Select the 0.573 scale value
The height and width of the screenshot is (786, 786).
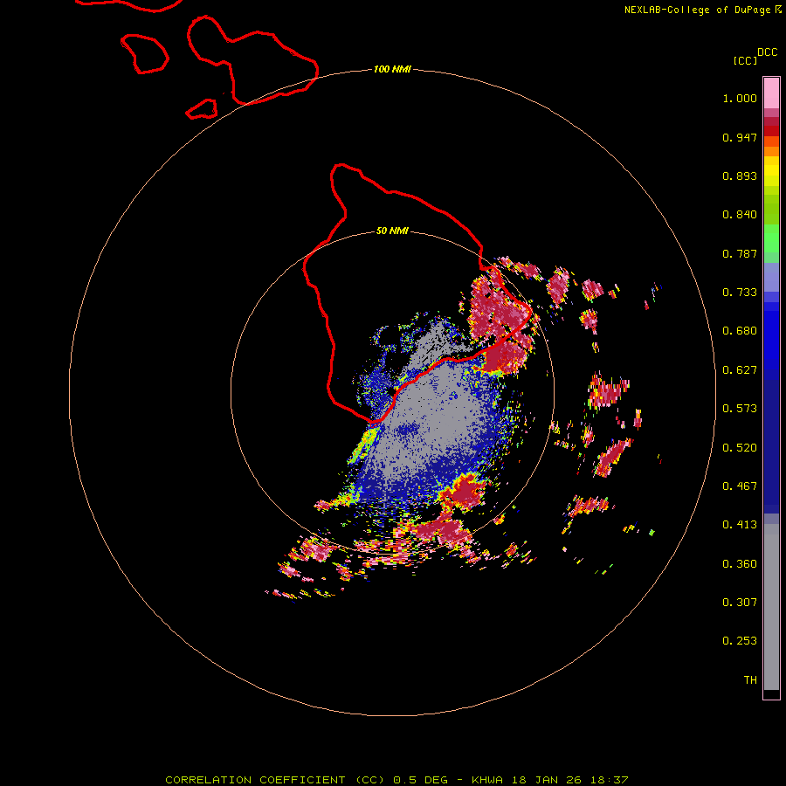pyautogui.click(x=740, y=409)
